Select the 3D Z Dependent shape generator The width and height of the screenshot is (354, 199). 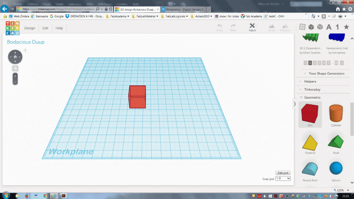click(x=311, y=44)
